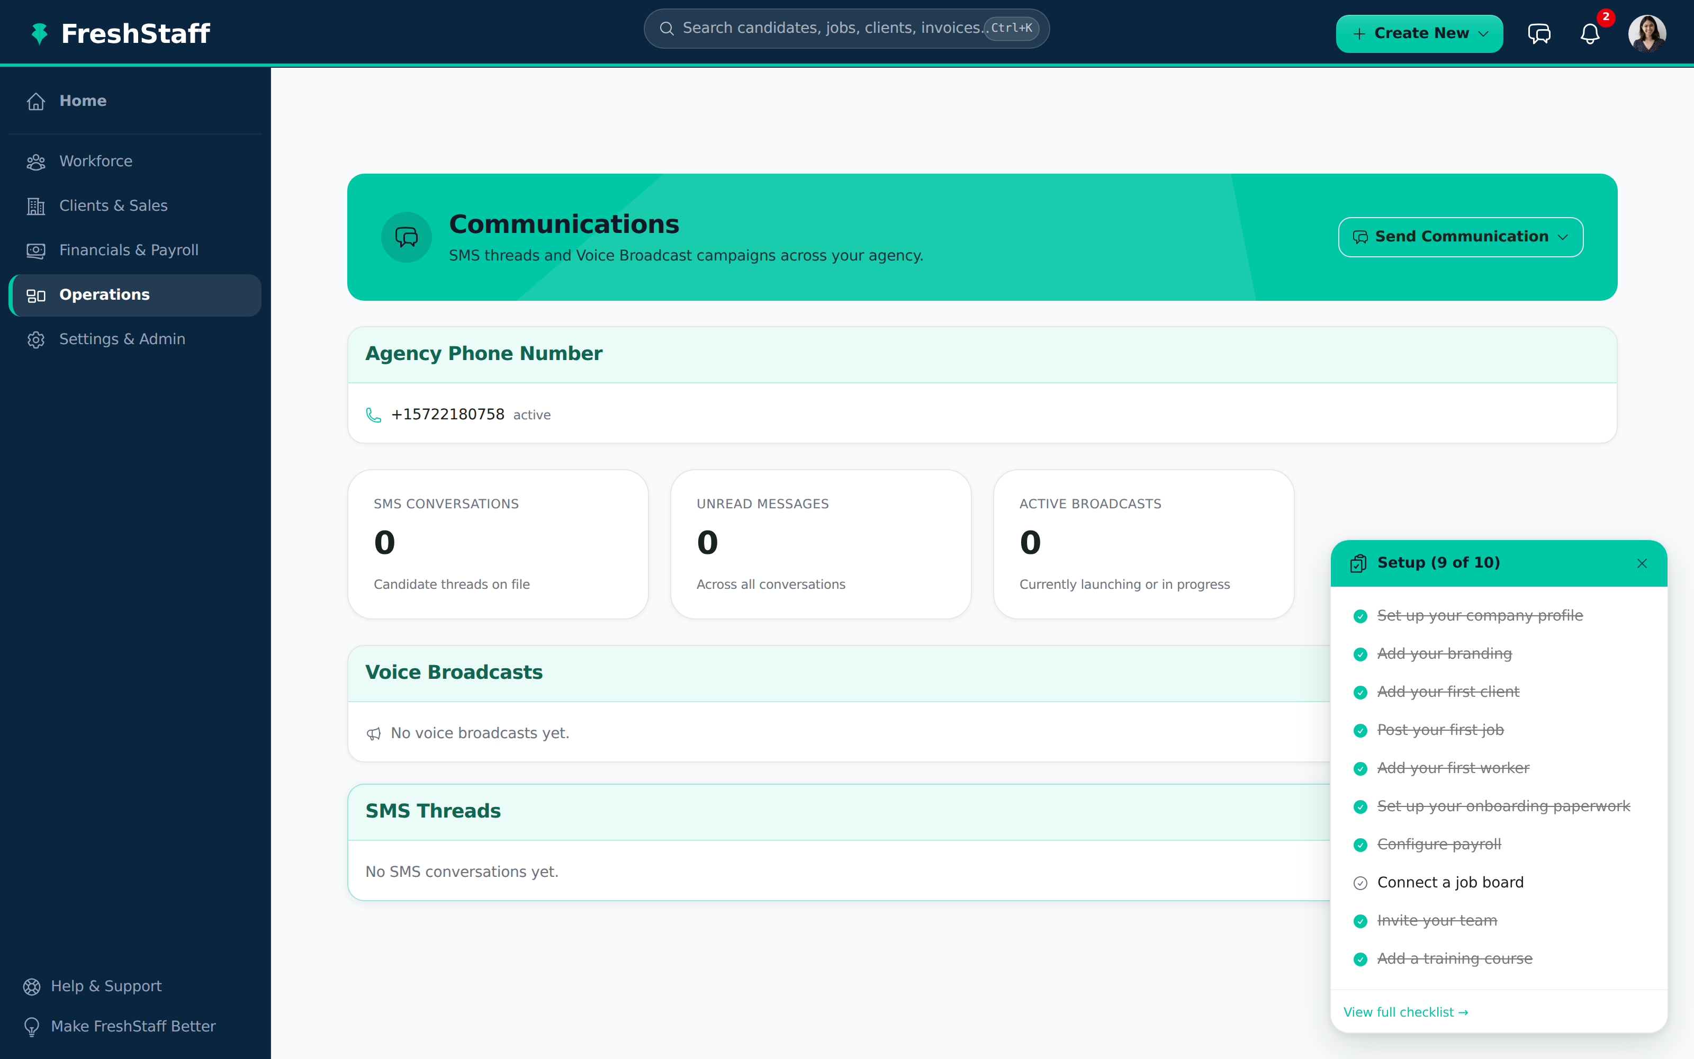This screenshot has height=1059, width=1694.
Task: Go to Home in the sidebar
Action: (134, 101)
